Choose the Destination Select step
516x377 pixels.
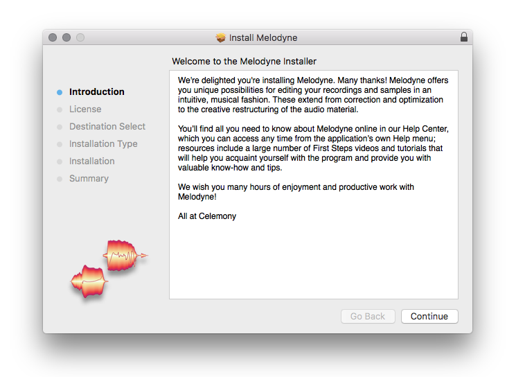[x=107, y=126]
